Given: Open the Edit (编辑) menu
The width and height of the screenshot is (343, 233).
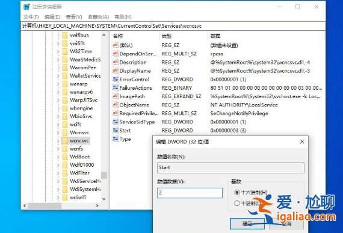Looking at the screenshot, I should [x=52, y=17].
